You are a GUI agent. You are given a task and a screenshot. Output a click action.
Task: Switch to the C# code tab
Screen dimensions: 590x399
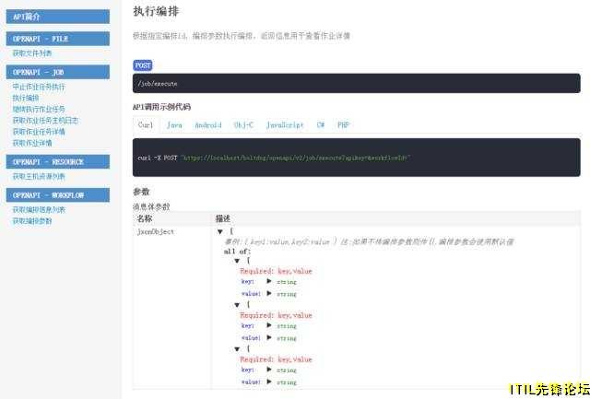(x=321, y=124)
